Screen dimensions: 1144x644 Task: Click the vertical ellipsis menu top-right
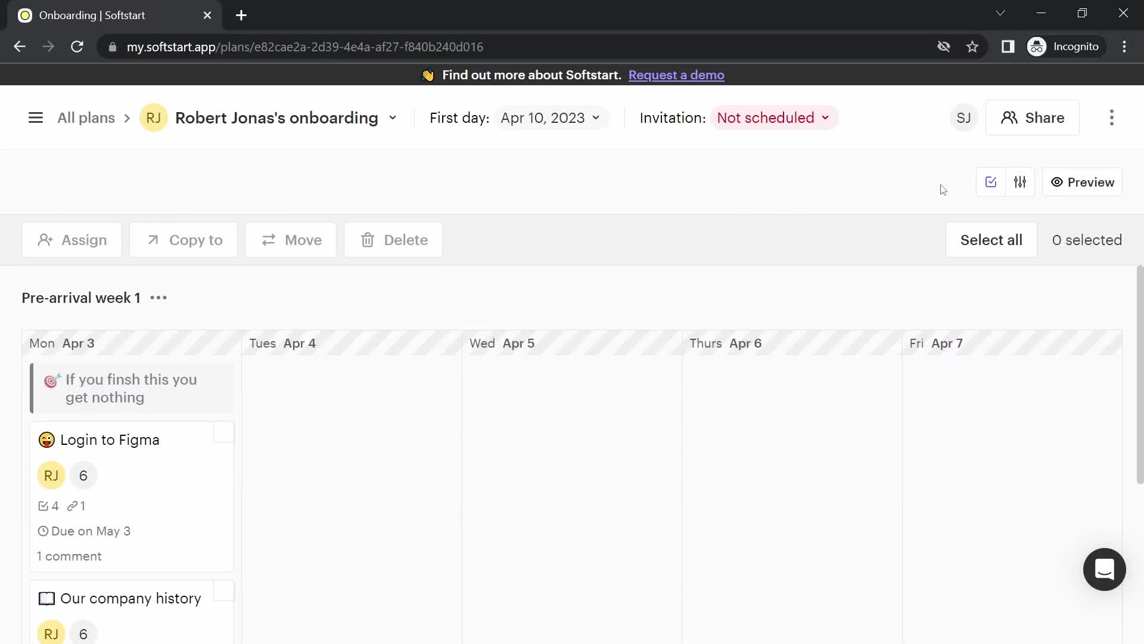tap(1111, 117)
